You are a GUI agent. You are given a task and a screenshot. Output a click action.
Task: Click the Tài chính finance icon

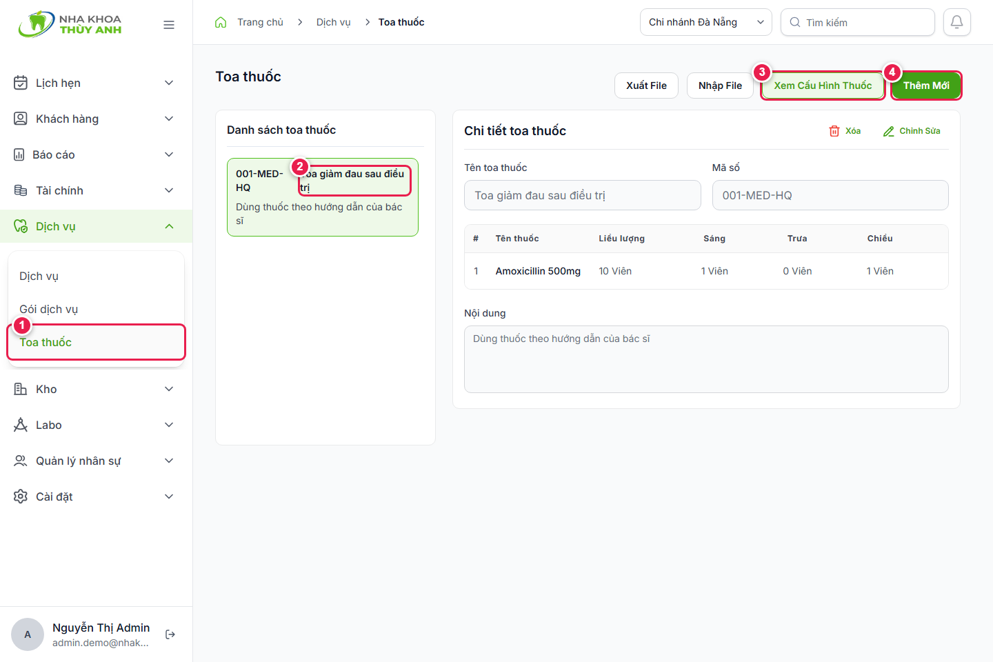21,190
